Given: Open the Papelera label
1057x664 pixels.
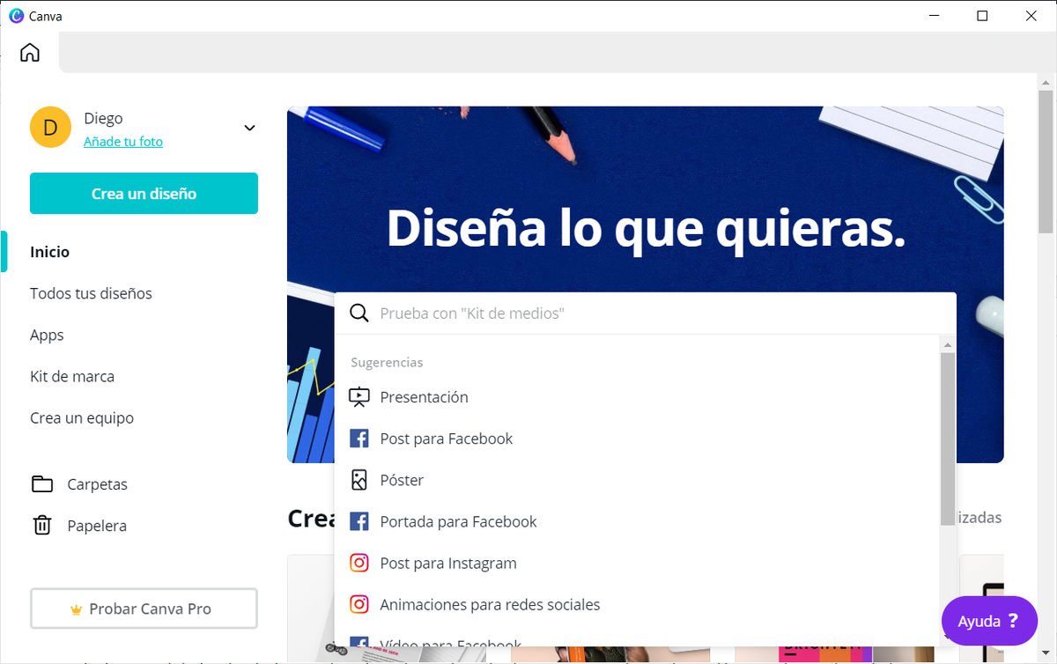Looking at the screenshot, I should pos(97,526).
